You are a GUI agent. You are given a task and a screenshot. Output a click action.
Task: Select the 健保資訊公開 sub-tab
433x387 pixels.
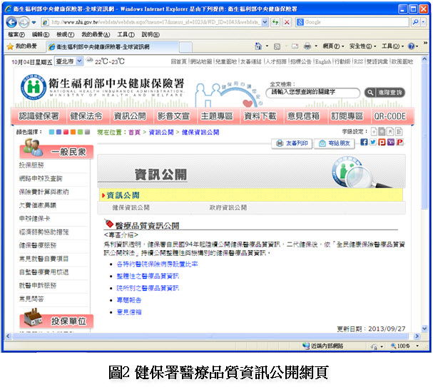click(131, 207)
